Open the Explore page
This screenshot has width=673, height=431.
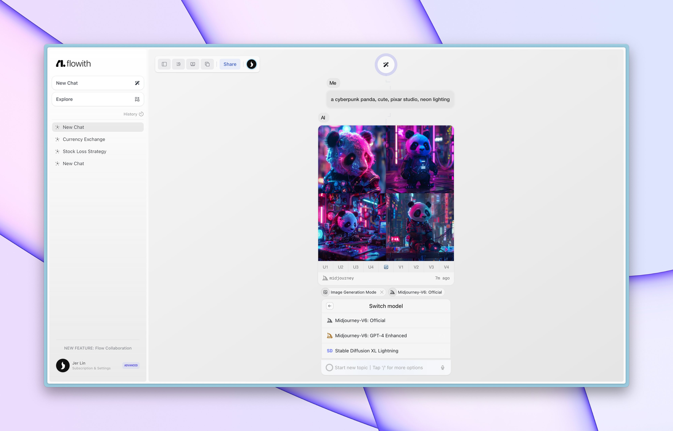[x=98, y=99]
